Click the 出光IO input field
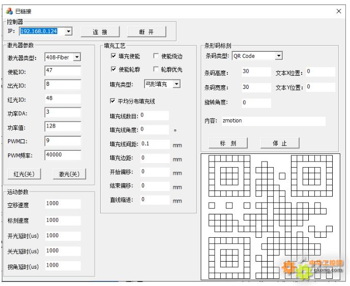Image resolution: width=350 pixels, height=286 pixels. click(x=63, y=85)
